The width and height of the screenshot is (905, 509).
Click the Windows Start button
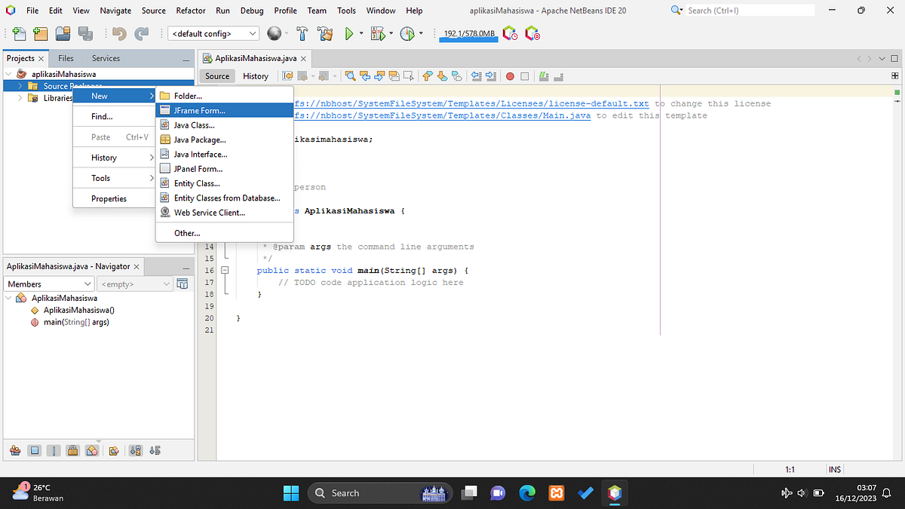291,493
